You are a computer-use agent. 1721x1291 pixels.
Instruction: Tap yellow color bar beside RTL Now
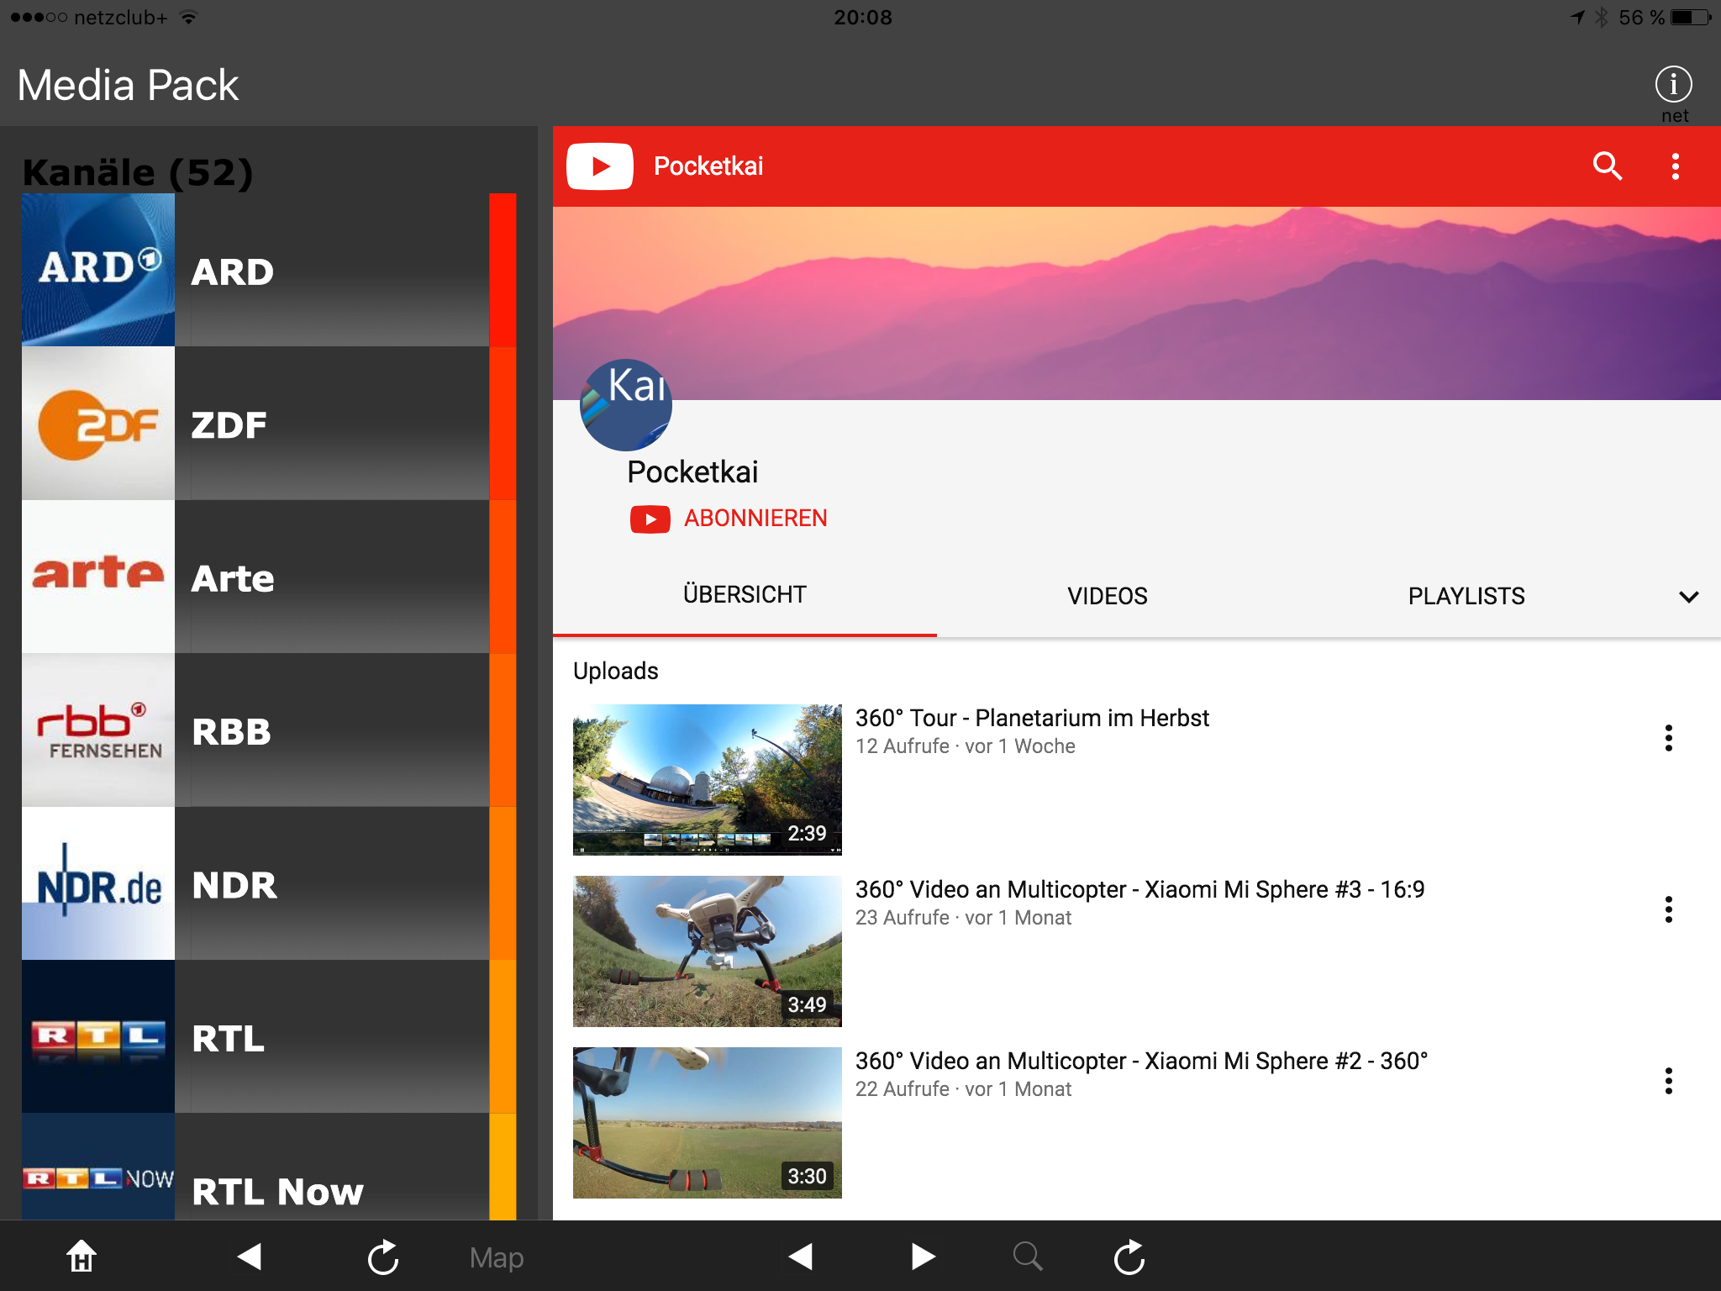[x=503, y=1167]
